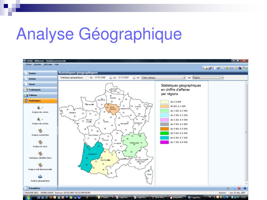Click the blue checkmark icon in bottom bar
This screenshot has height=200, width=267.
click(x=235, y=188)
